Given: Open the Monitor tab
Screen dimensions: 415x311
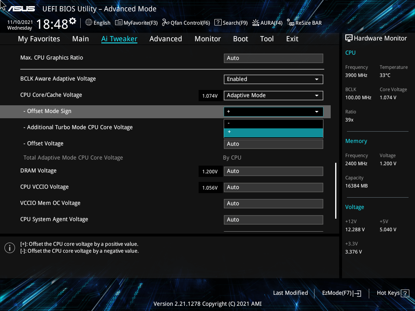Looking at the screenshot, I should click(208, 39).
